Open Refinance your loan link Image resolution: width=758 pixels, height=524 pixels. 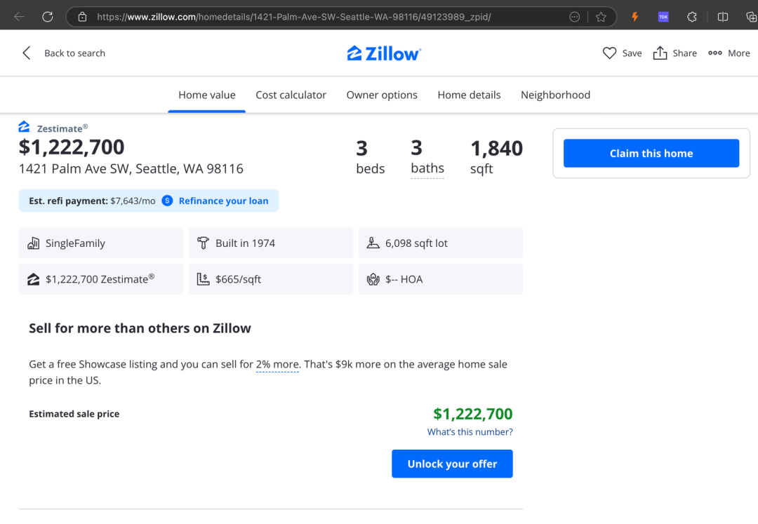pyautogui.click(x=223, y=201)
